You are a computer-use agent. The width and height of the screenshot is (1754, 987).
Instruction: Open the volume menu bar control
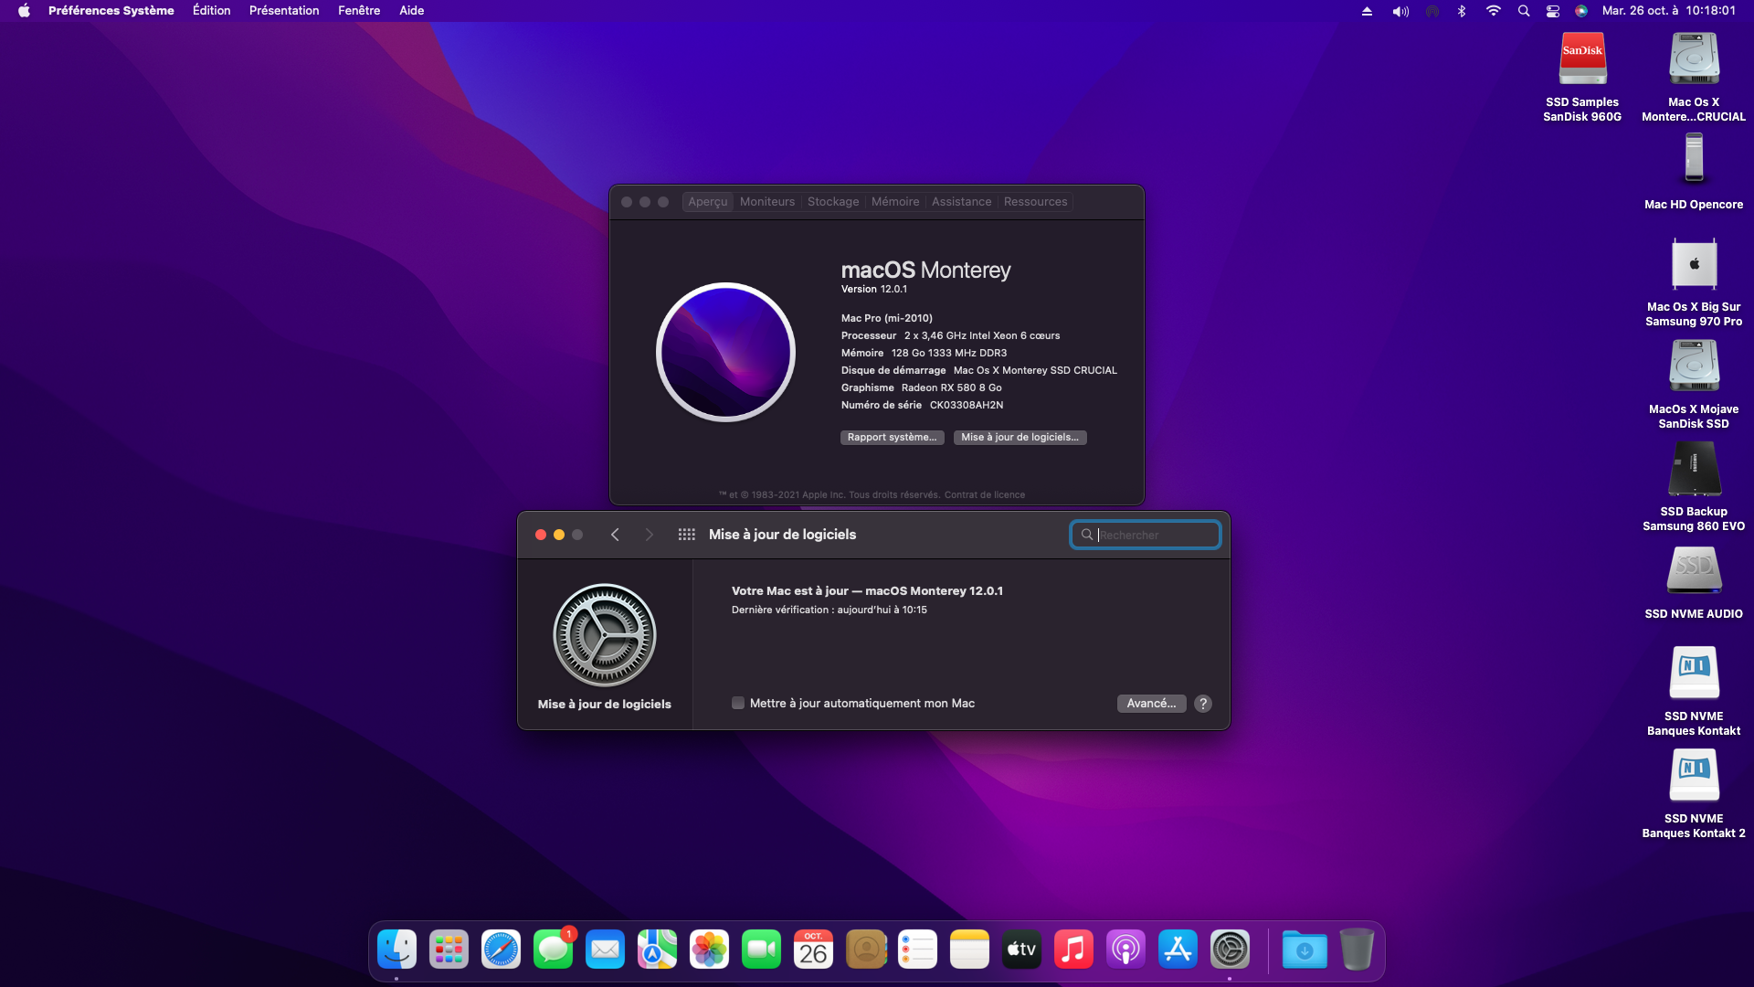(x=1400, y=11)
